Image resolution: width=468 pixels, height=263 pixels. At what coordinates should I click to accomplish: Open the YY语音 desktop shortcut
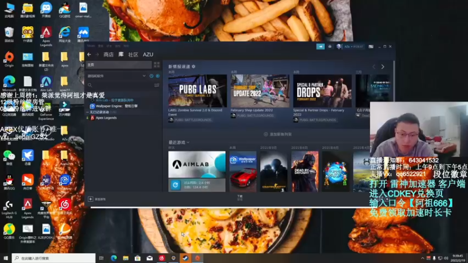coord(27,34)
